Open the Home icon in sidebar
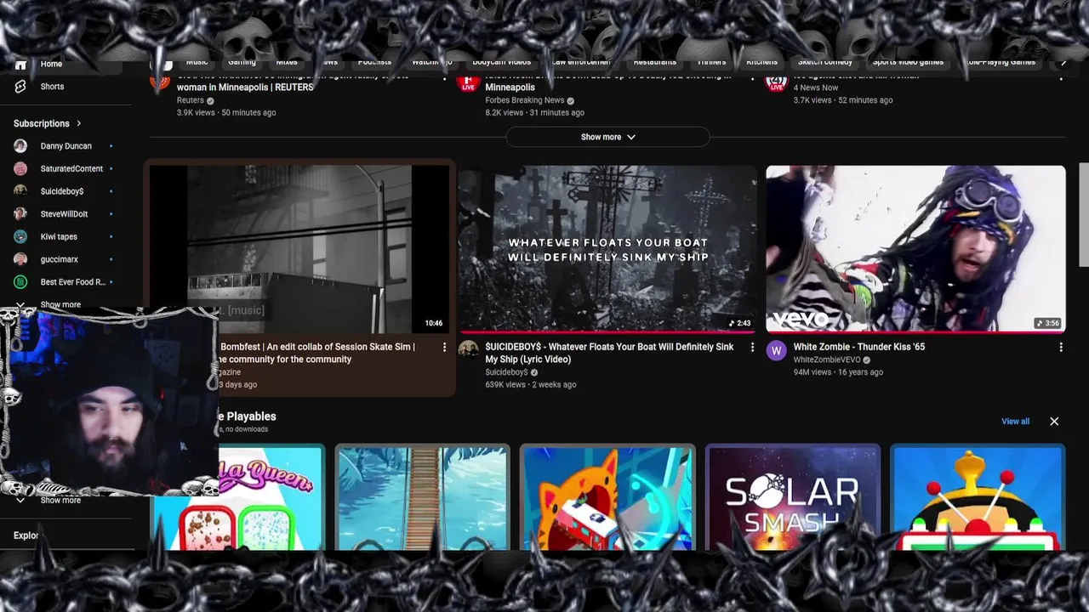The height and width of the screenshot is (612, 1089). point(20,65)
